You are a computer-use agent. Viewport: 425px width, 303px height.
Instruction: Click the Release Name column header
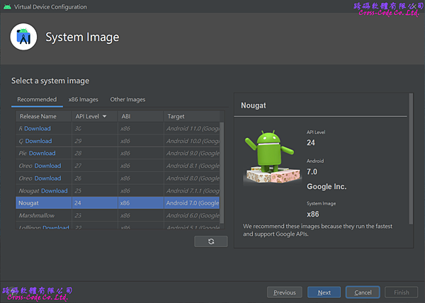(38, 116)
